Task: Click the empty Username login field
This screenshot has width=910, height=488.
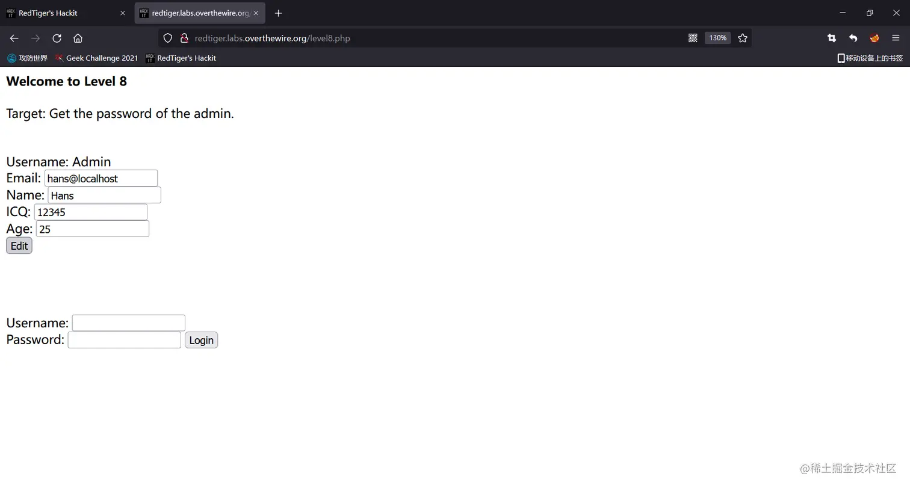Action: (x=129, y=323)
